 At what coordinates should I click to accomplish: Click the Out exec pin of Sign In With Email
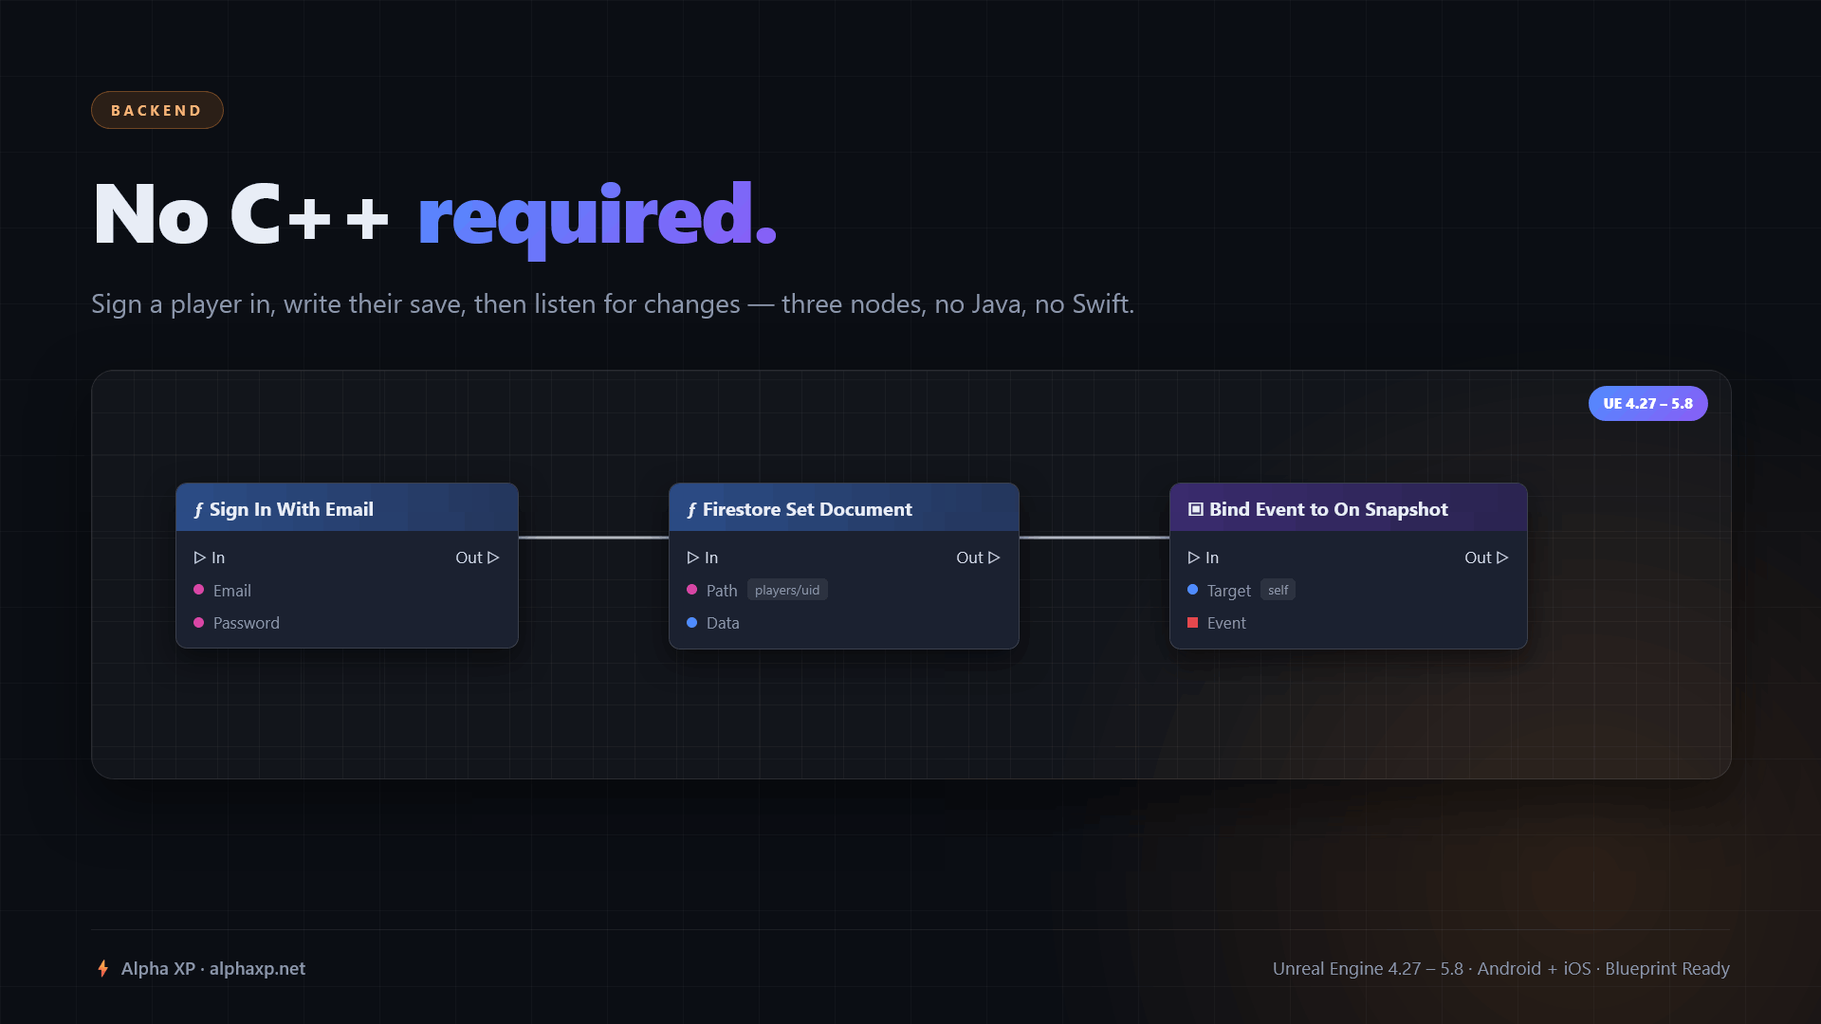coord(493,558)
